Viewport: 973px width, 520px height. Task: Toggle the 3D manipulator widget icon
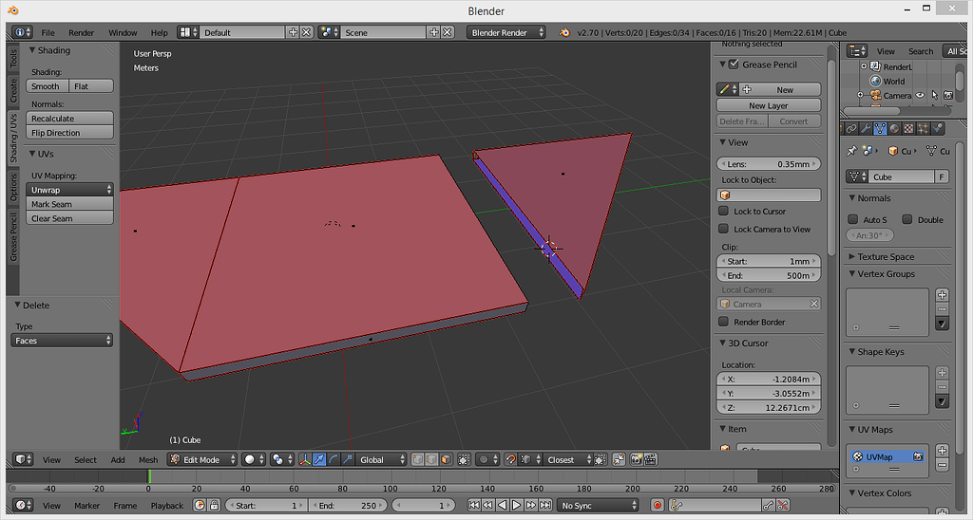305,459
